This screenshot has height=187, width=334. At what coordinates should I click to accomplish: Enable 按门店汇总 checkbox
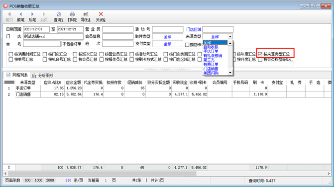point(45,54)
